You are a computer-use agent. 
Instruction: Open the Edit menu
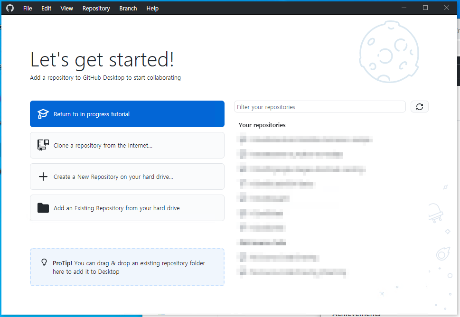click(x=47, y=8)
